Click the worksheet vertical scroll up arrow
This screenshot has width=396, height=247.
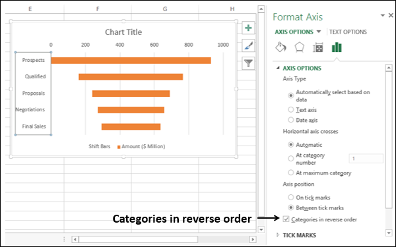tap(261, 9)
